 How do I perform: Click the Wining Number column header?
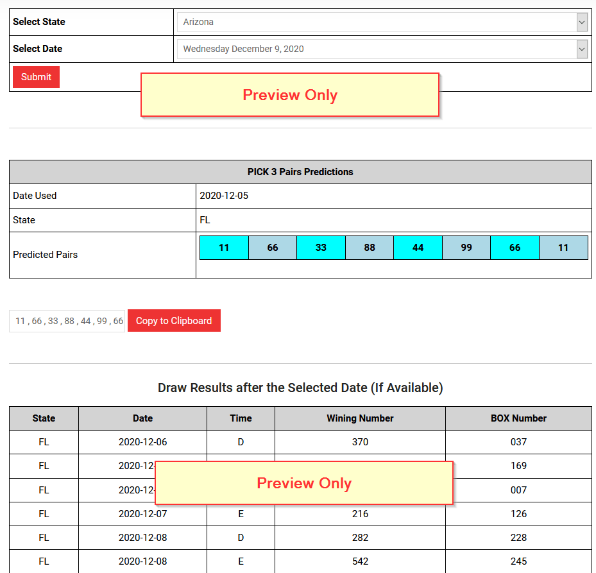point(359,418)
